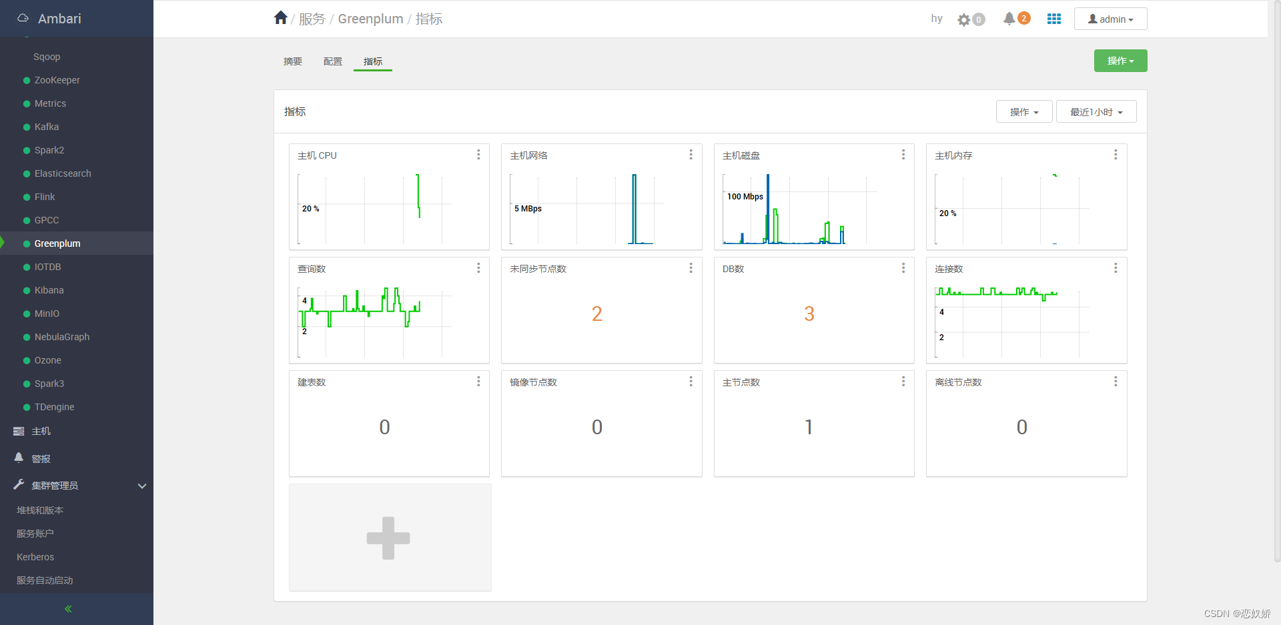Go to 服务账户 page
Screen dimensions: 1281x625
[x=35, y=534]
